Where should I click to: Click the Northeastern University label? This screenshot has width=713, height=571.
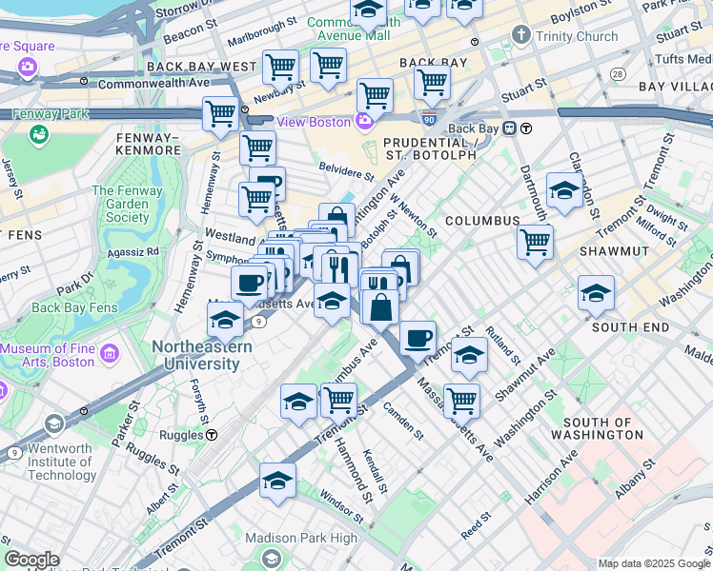(202, 355)
